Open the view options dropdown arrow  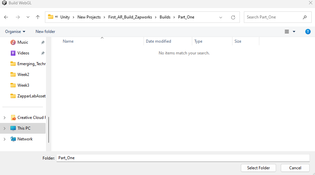click(294, 32)
